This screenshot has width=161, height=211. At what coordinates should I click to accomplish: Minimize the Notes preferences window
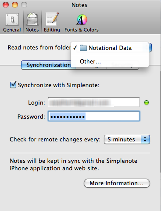point(15,5)
